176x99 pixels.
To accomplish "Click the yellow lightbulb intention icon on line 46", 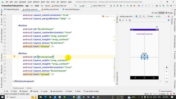I will point(14,56).
